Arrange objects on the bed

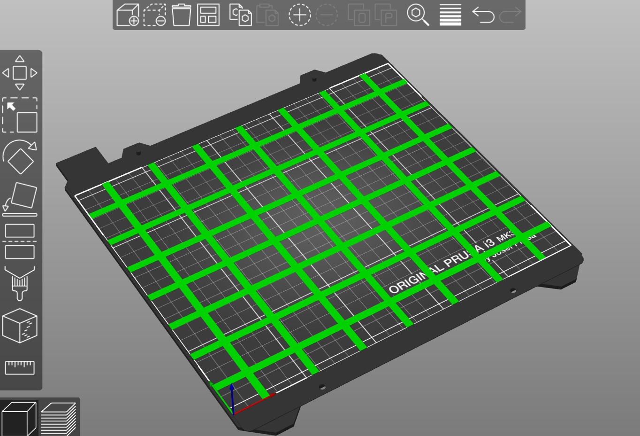click(x=208, y=15)
